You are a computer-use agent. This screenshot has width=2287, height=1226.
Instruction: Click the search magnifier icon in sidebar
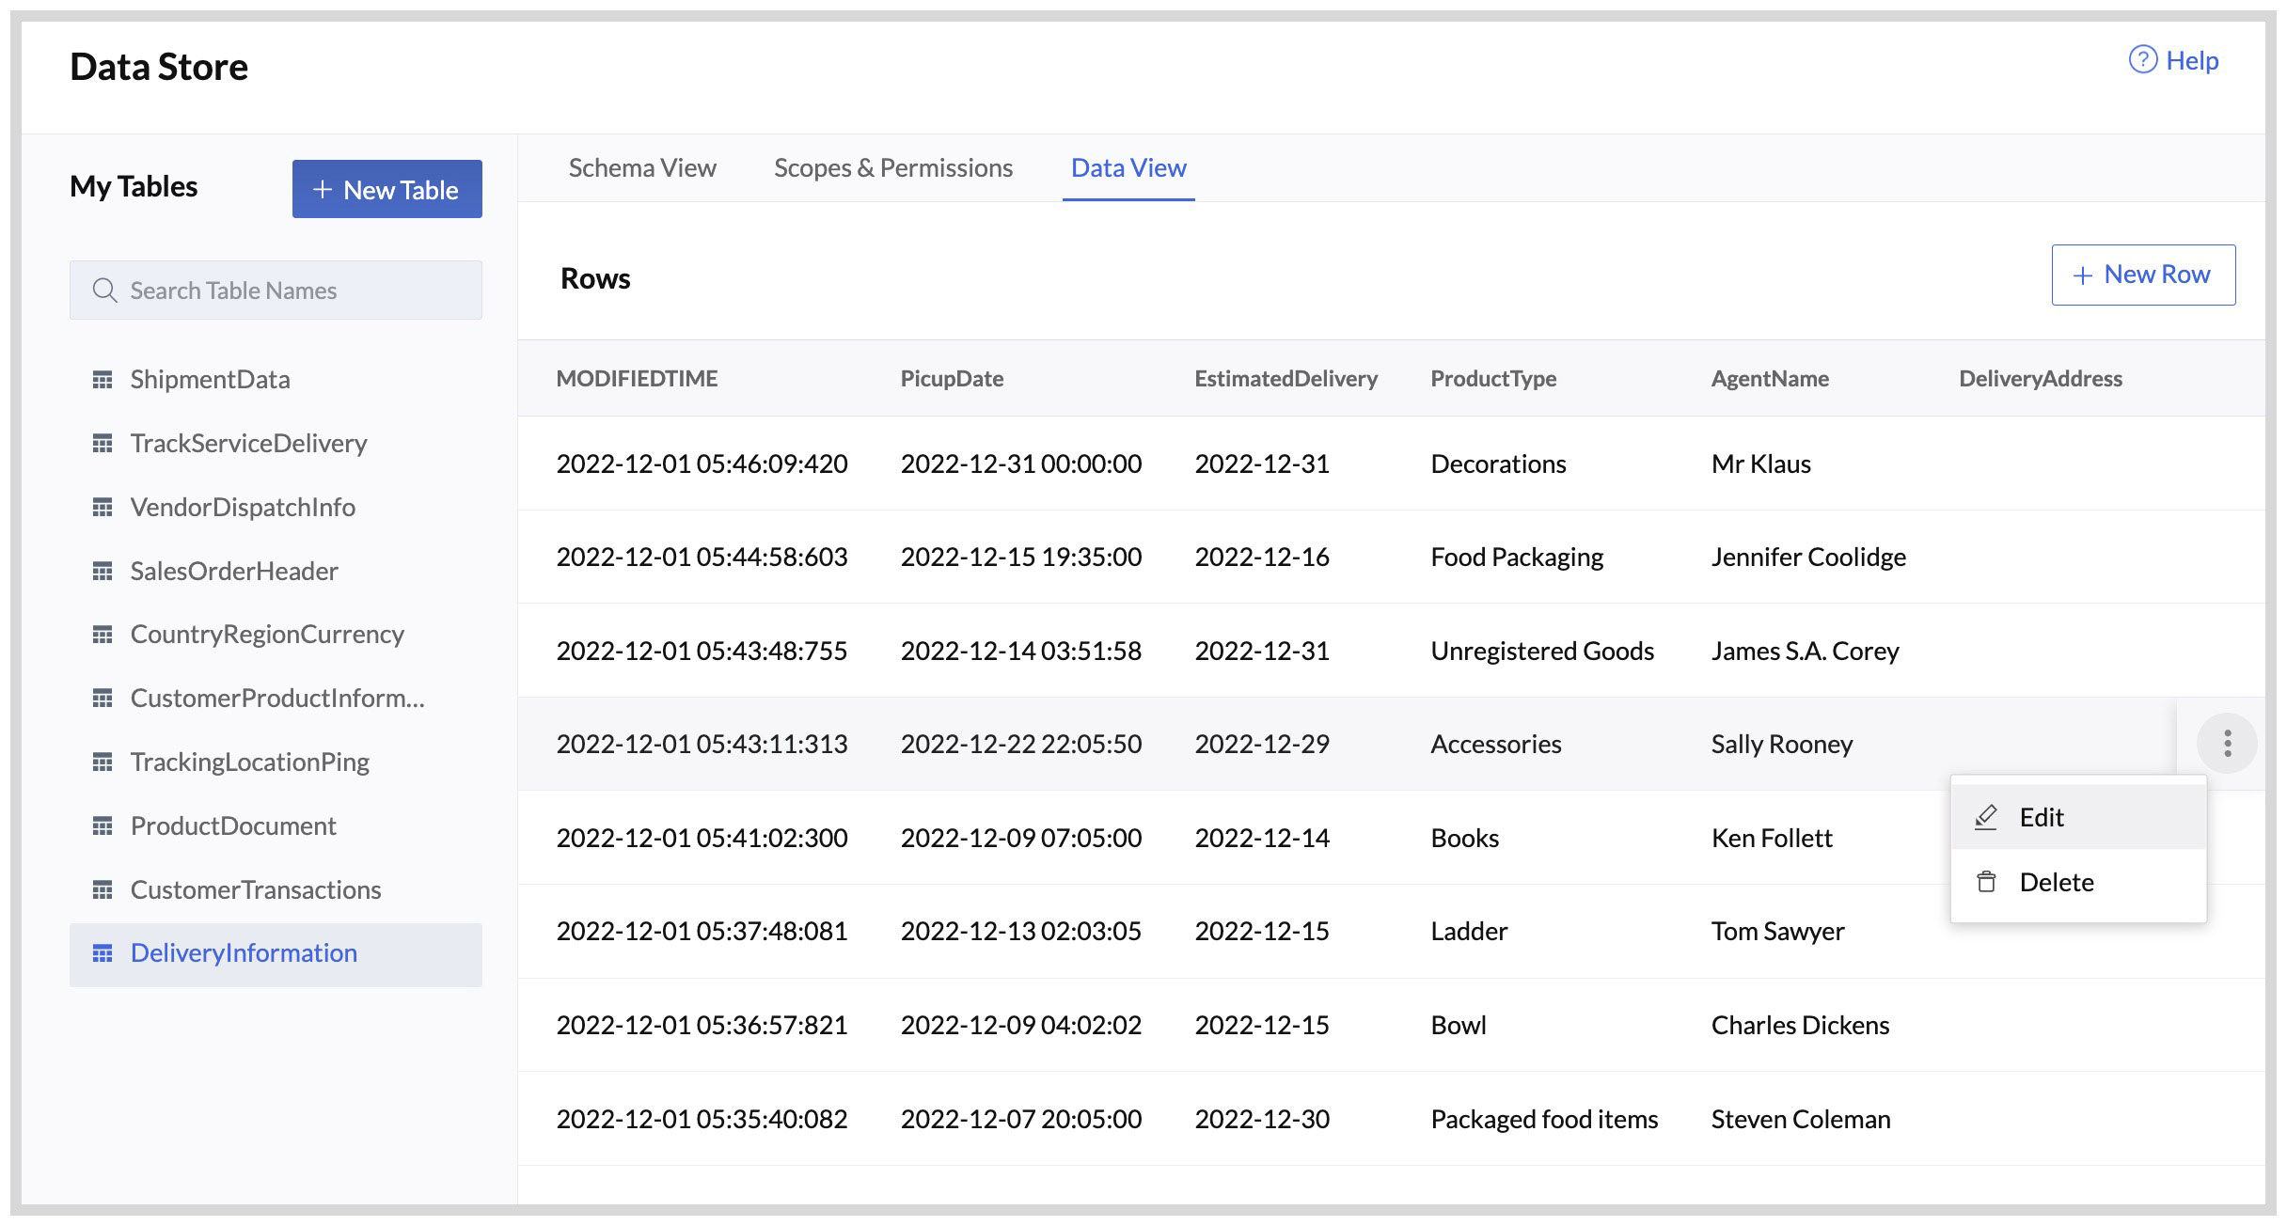coord(103,290)
